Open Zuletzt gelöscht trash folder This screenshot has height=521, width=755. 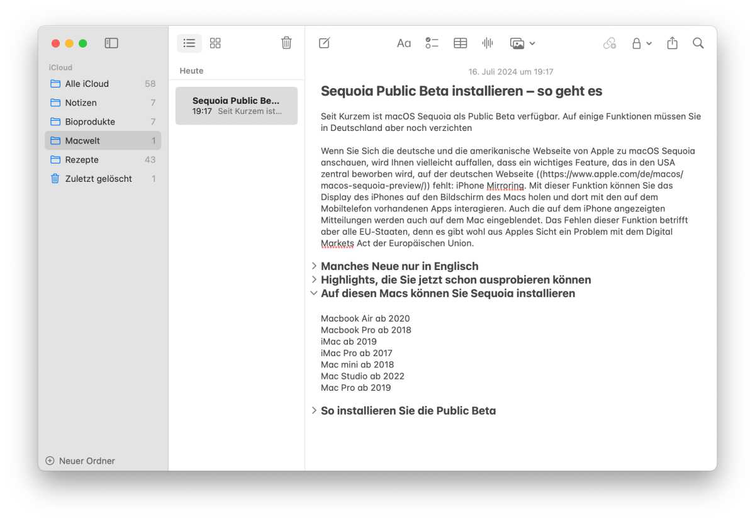tap(103, 179)
